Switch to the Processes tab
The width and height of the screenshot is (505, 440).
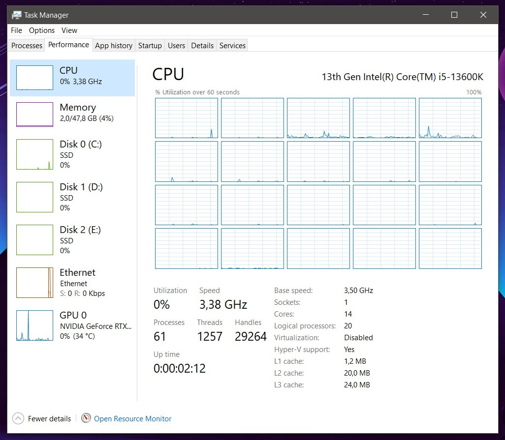pyautogui.click(x=27, y=45)
